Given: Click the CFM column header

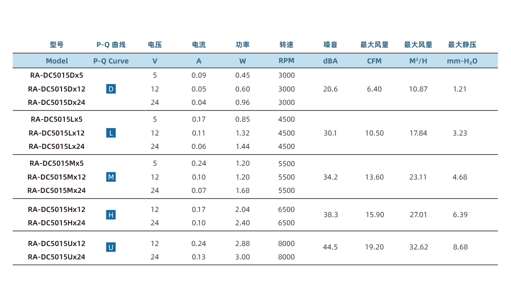Looking at the screenshot, I should point(374,61).
